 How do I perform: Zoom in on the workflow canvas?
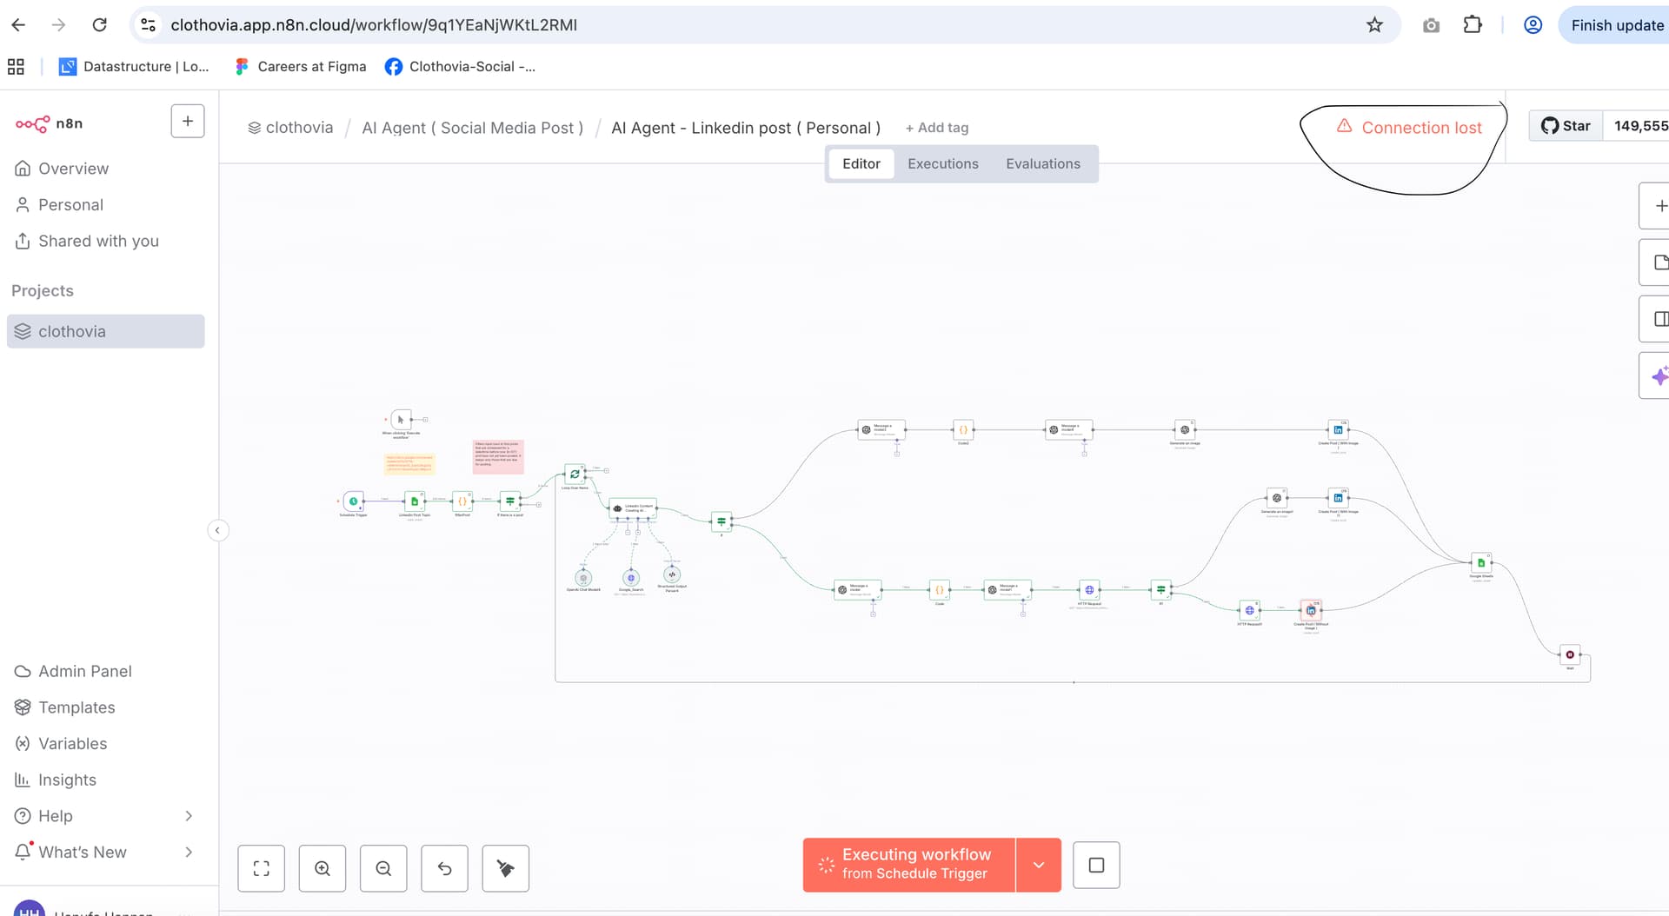[322, 868]
